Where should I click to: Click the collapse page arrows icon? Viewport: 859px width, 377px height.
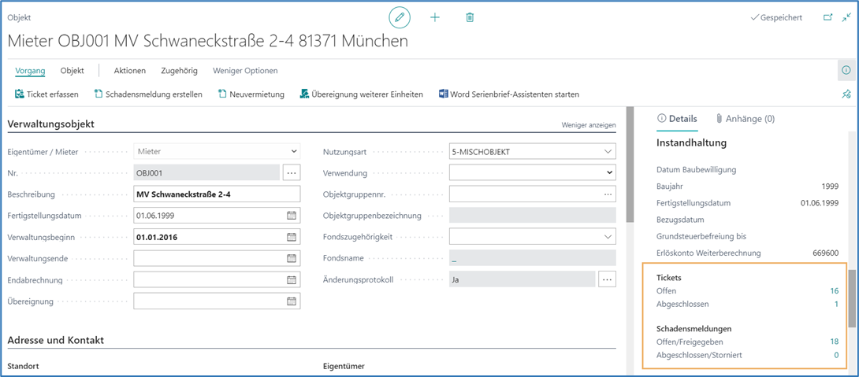(846, 17)
